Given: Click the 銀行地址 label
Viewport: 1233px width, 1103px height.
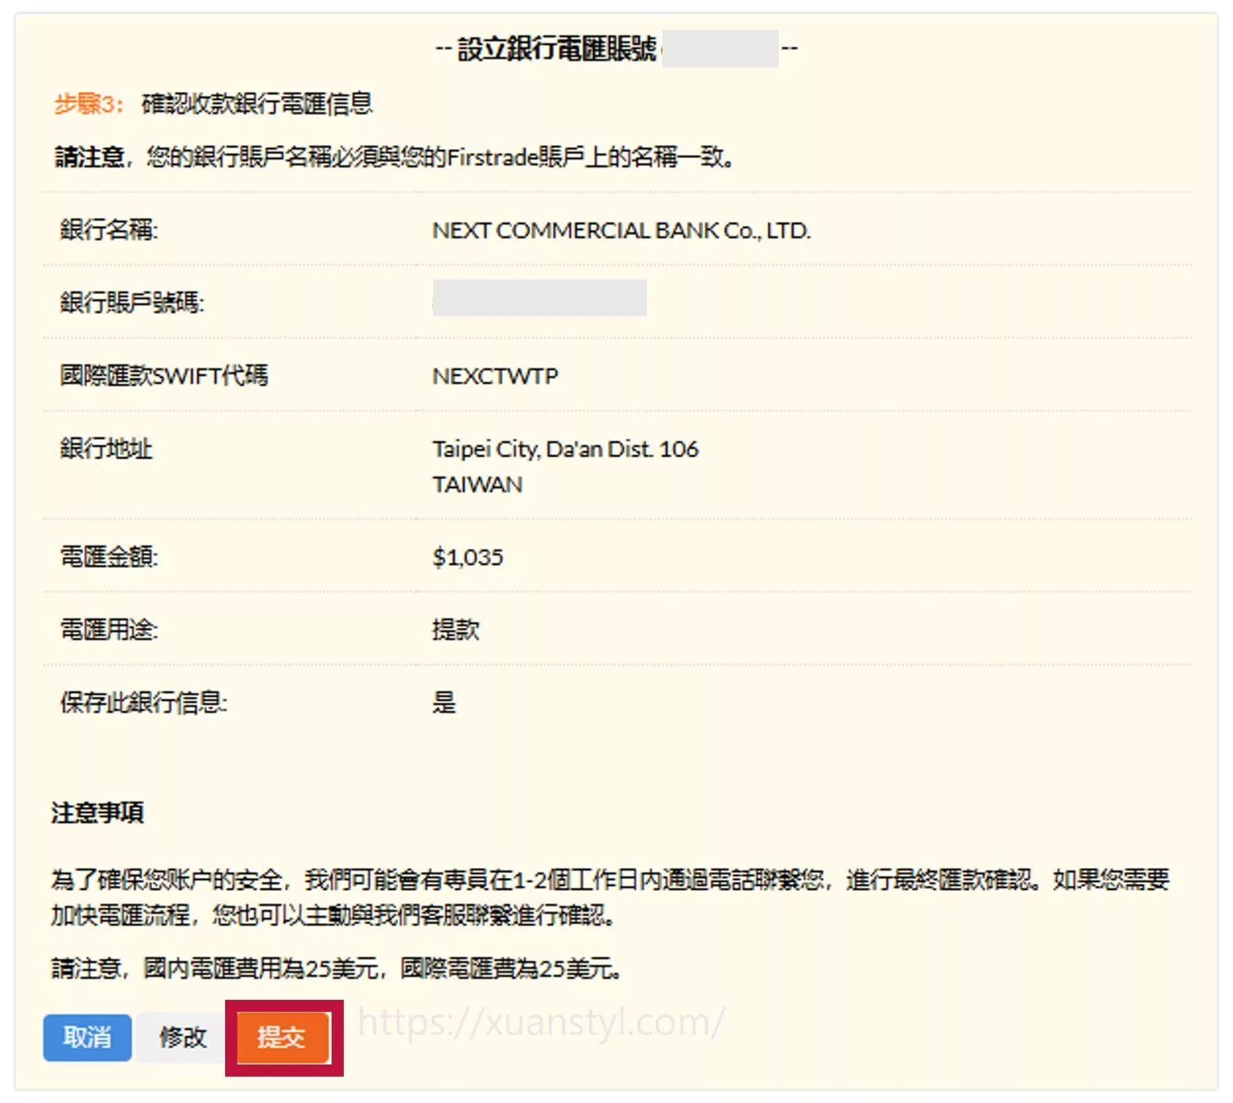Looking at the screenshot, I should tap(106, 449).
